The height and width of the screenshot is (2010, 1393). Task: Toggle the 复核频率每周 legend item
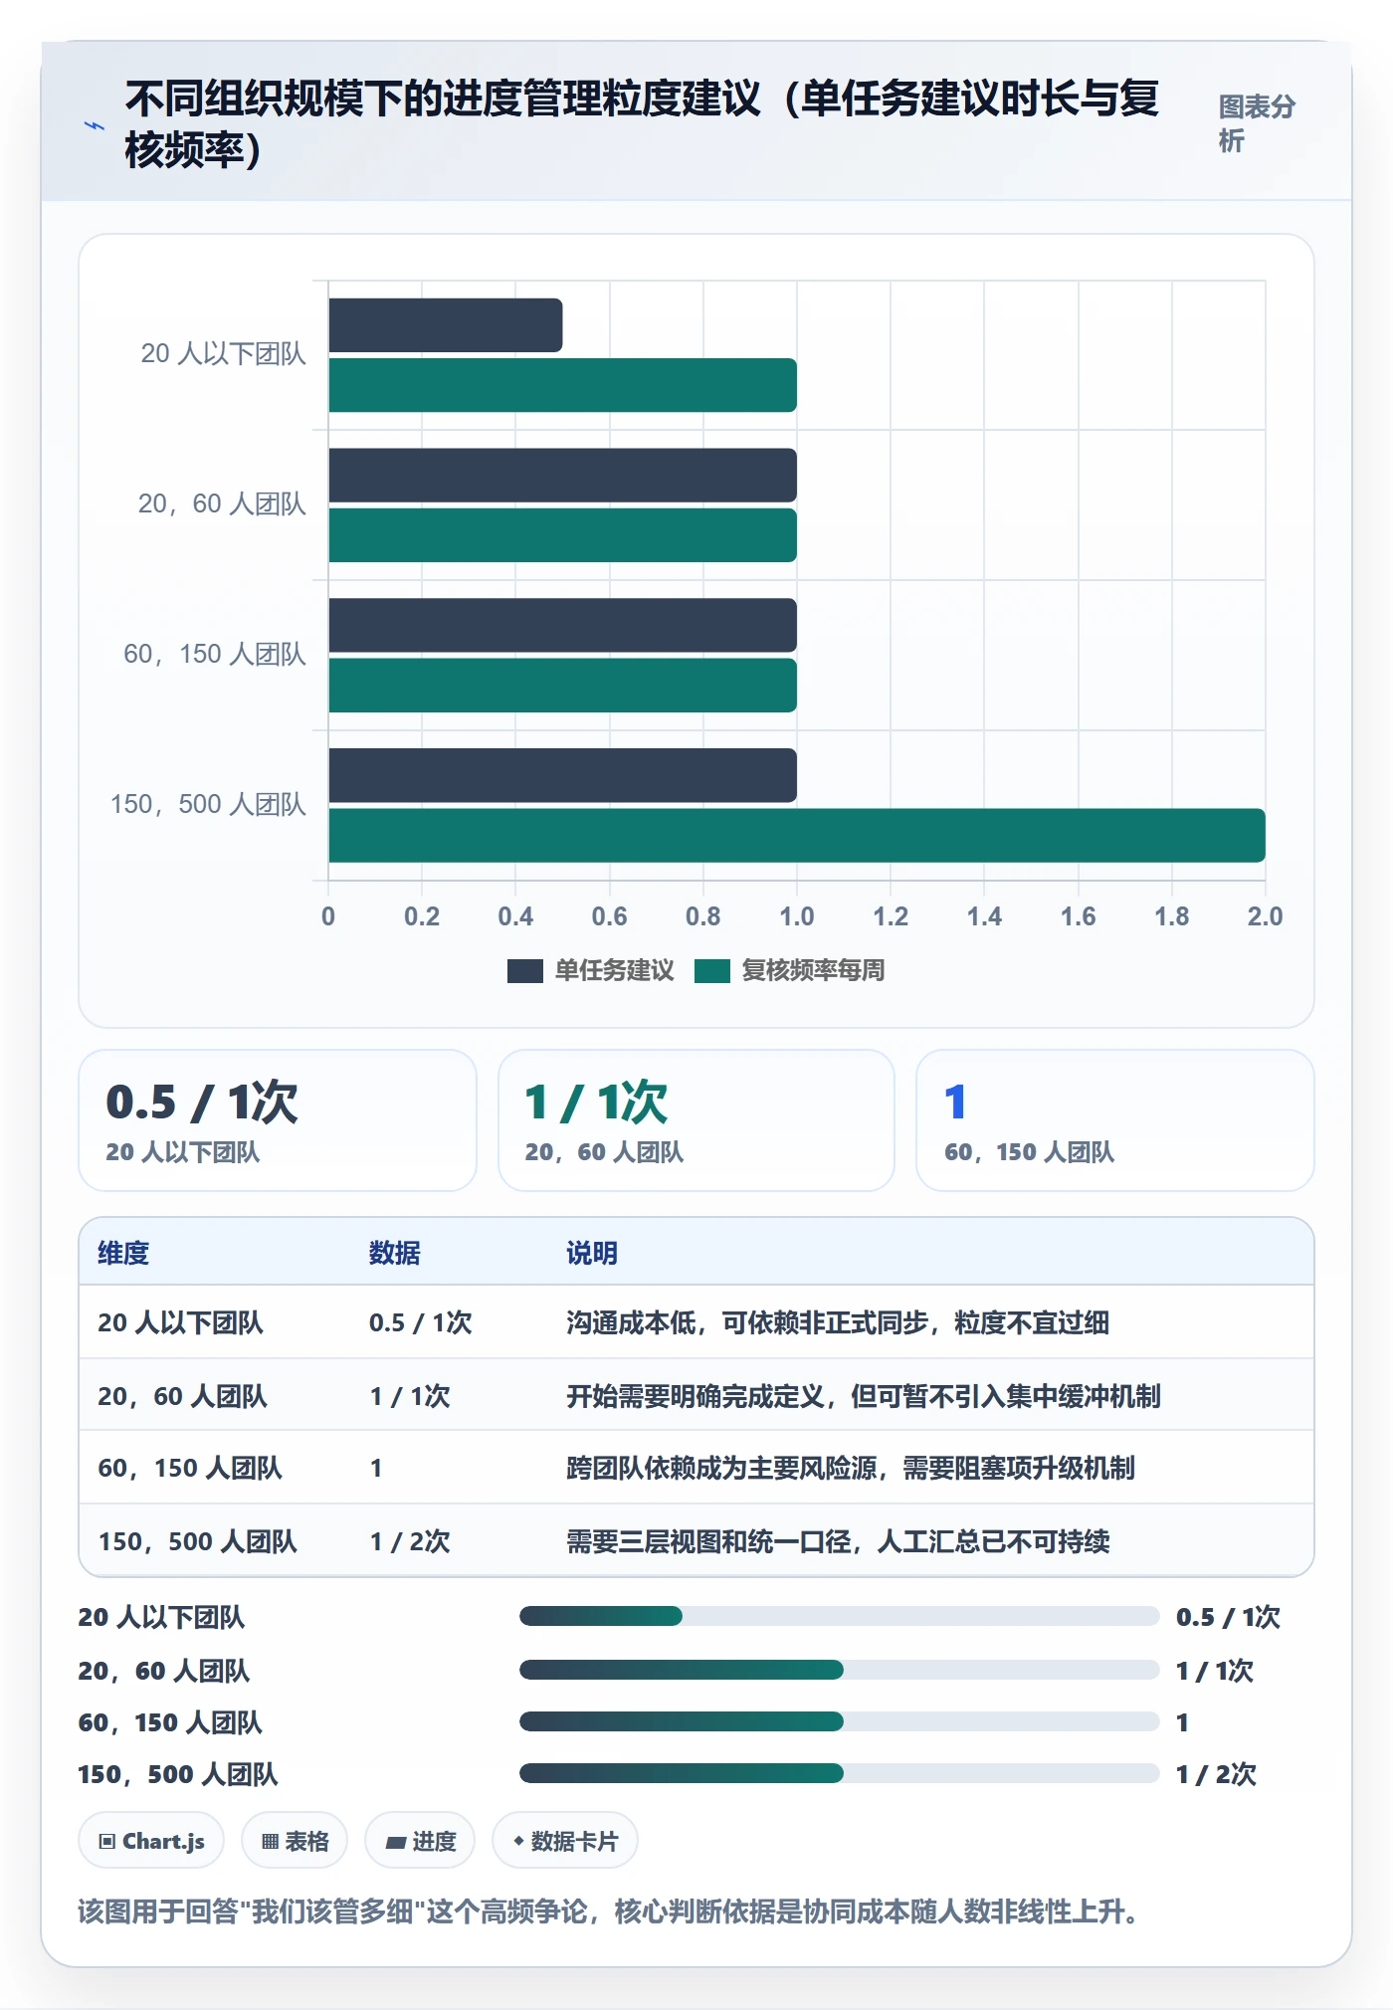[x=789, y=970]
